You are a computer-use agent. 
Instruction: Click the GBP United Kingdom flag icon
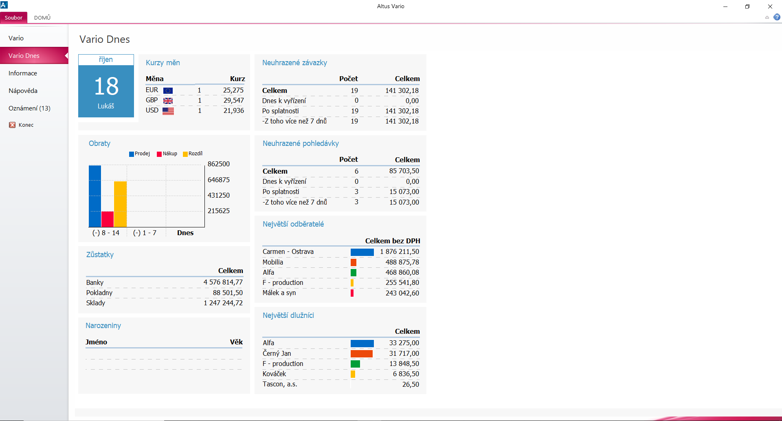coord(168,101)
